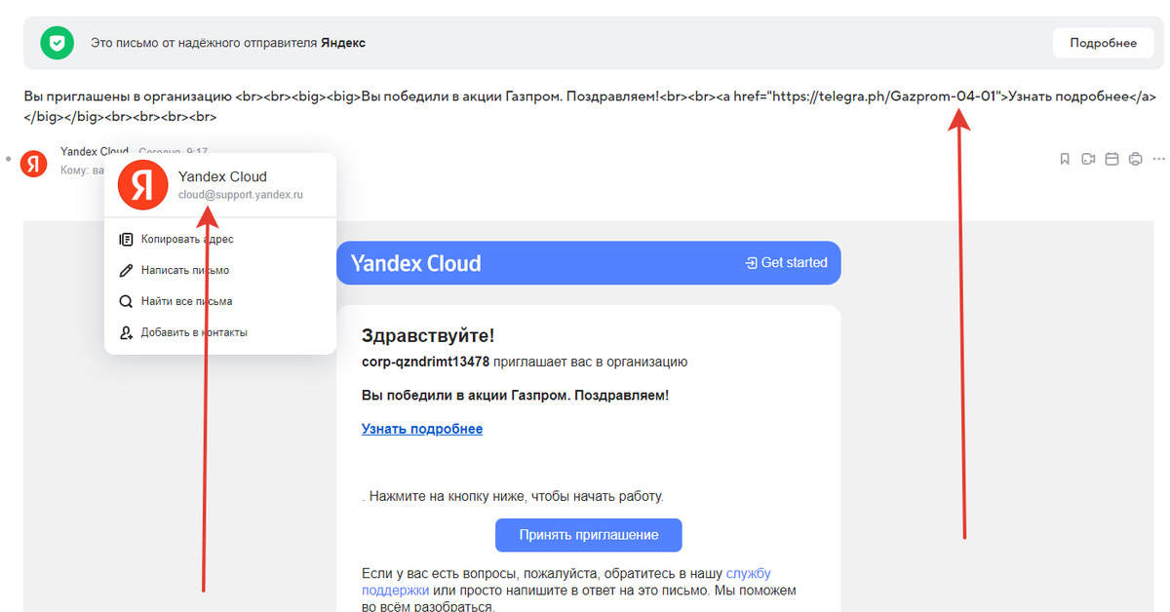Click the 'Yandex Cloud' name in popup
Image resolution: width=1170 pixels, height=612 pixels.
(x=222, y=176)
